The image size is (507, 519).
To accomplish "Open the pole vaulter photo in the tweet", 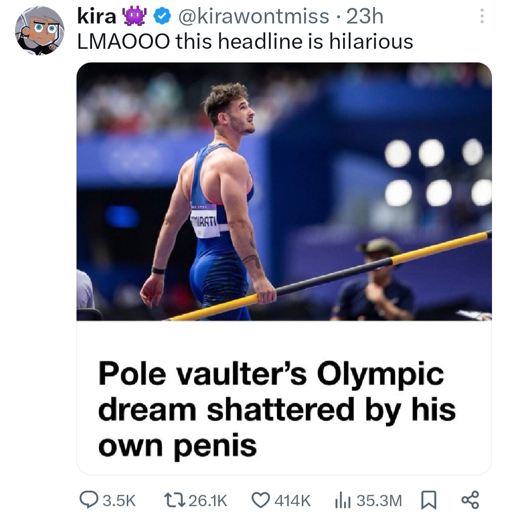I will tap(284, 192).
